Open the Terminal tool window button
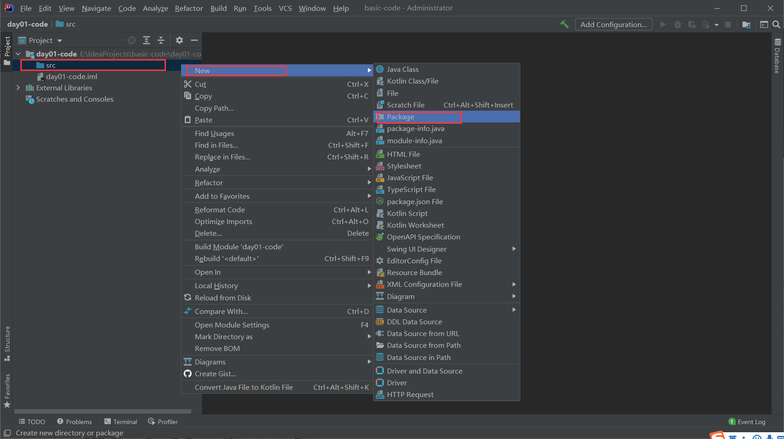Screen dimensions: 784x439 point(120,421)
